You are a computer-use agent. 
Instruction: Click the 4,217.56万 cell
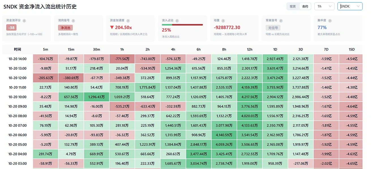pos(250,97)
